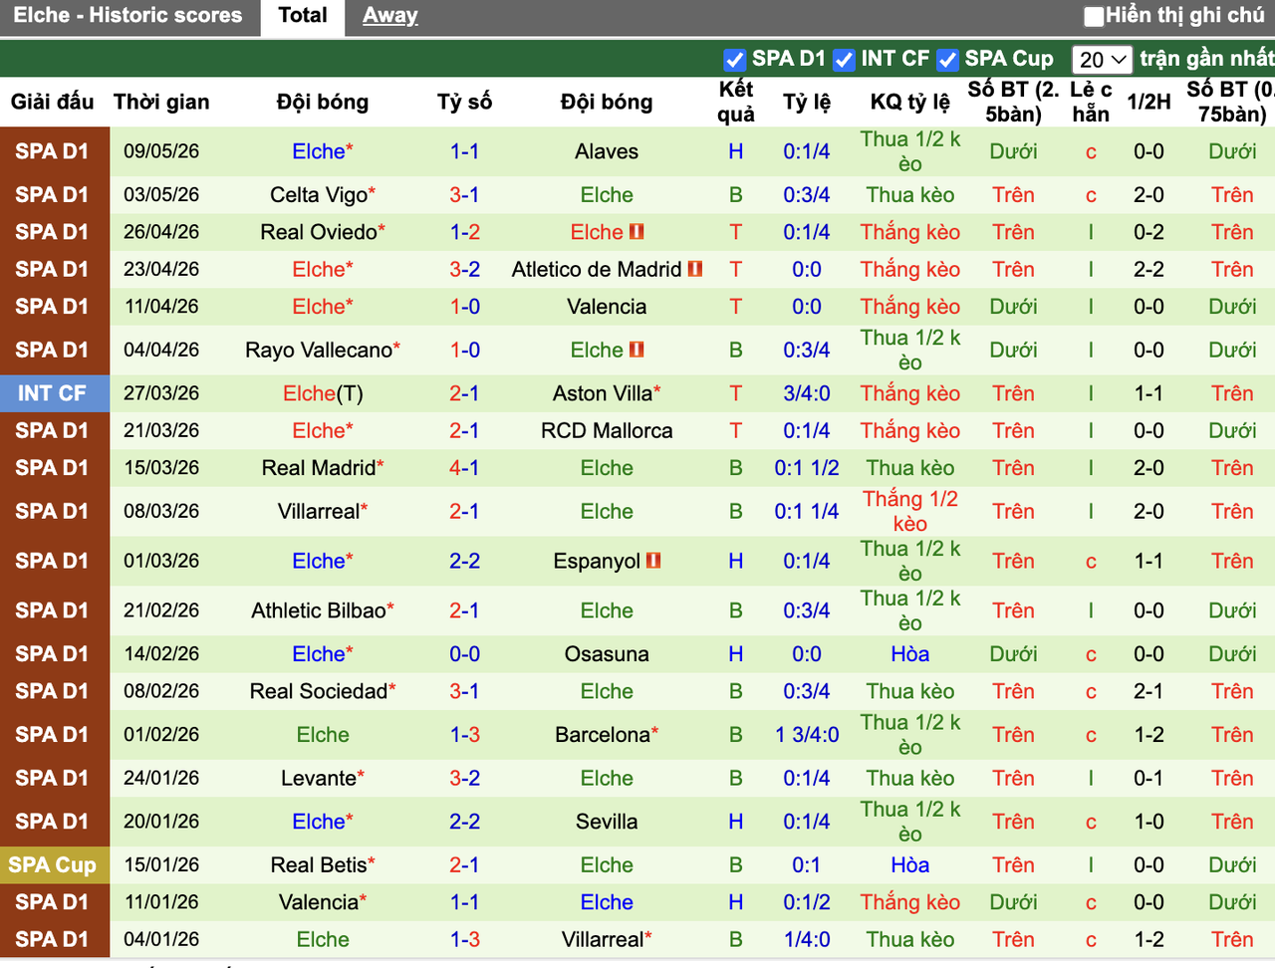Open the Espanyol team link

[597, 561]
